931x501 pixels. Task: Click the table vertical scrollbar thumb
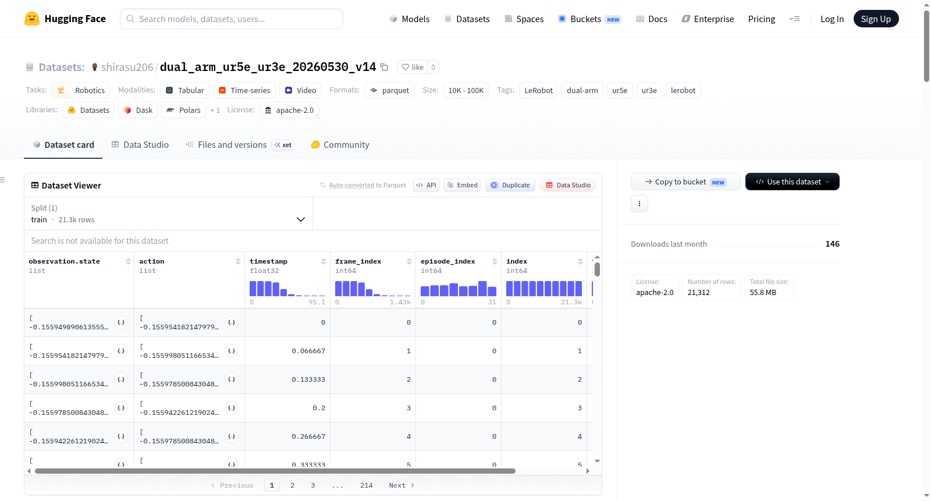click(x=597, y=269)
